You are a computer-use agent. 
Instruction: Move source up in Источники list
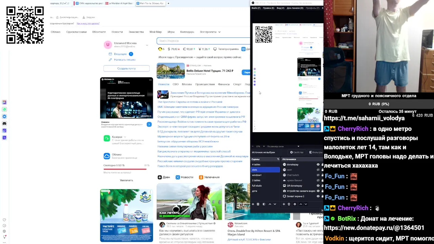[300, 204]
